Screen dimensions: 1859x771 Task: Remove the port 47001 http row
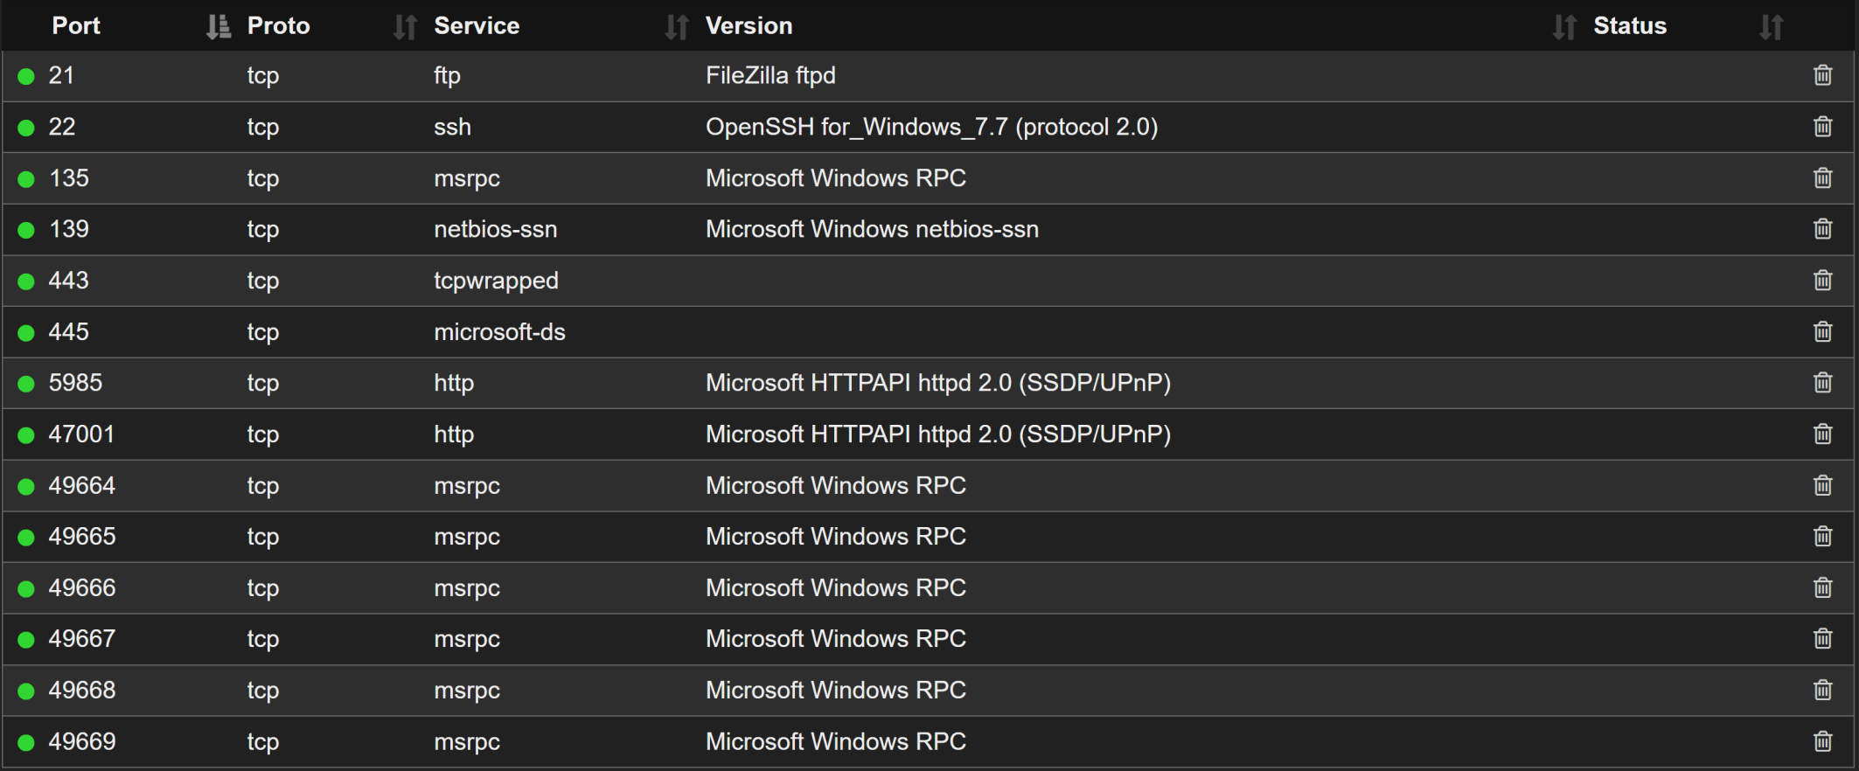pos(1822,434)
